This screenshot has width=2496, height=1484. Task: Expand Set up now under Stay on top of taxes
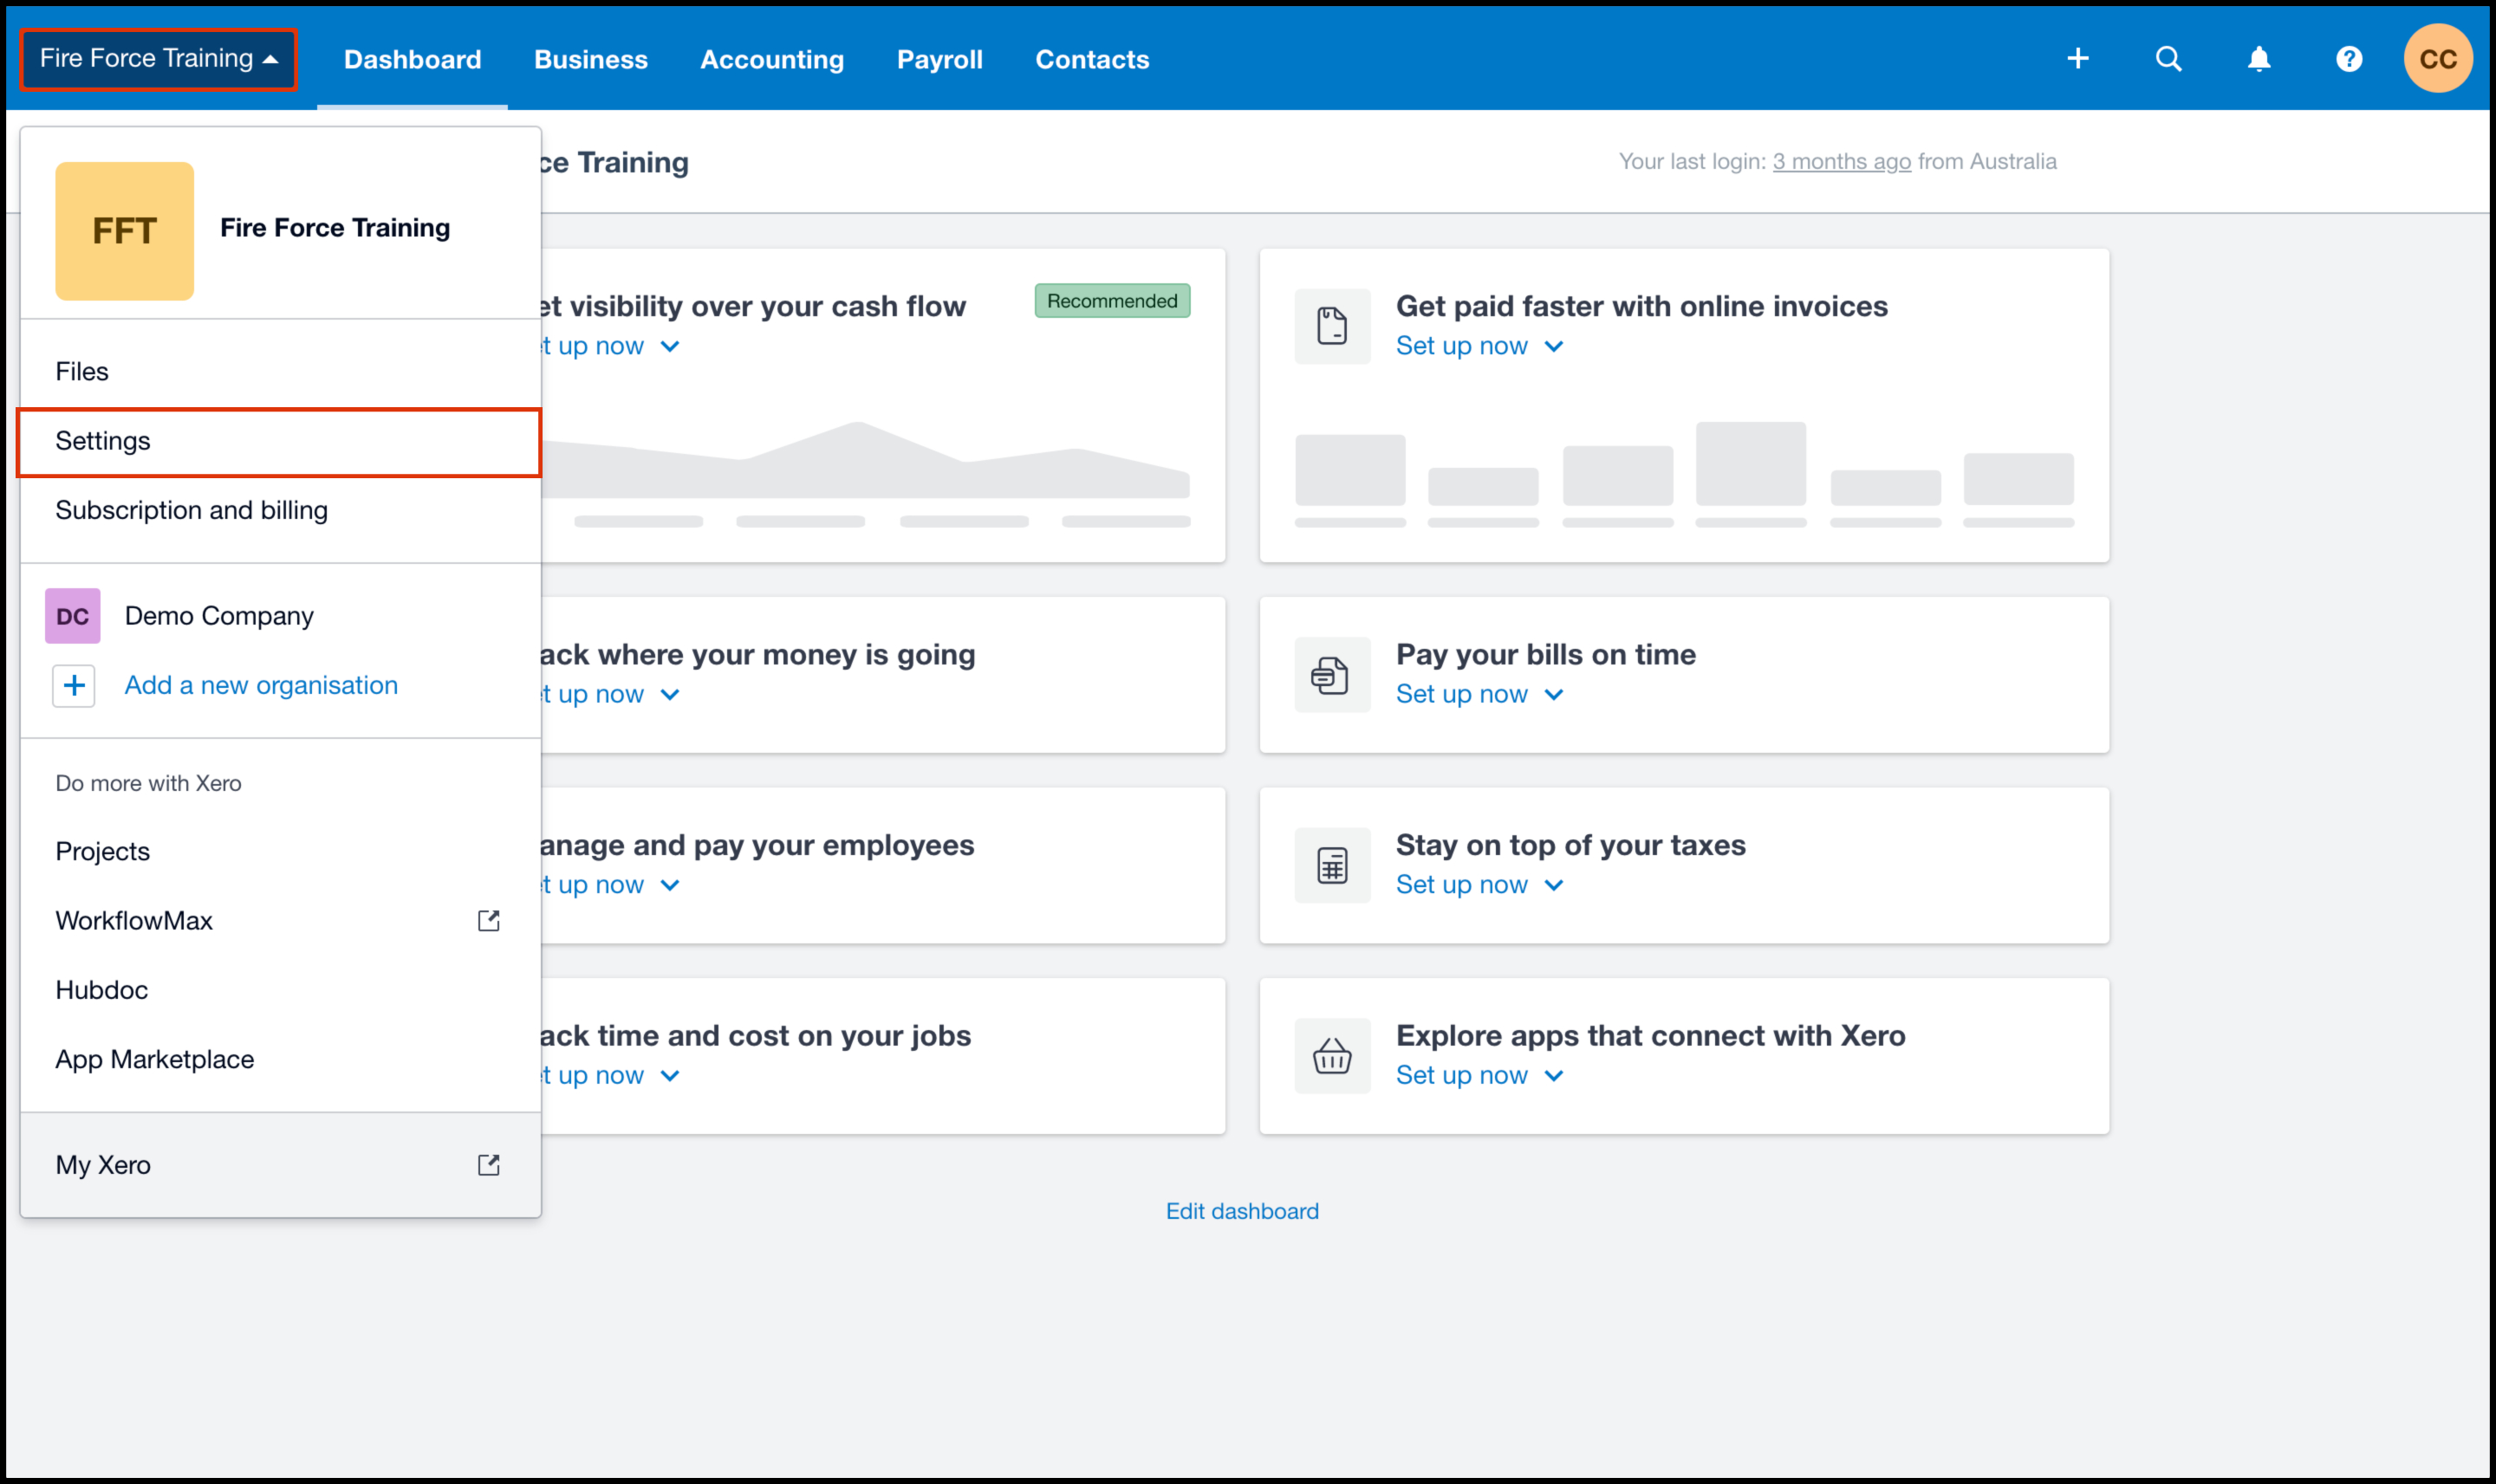(1479, 885)
